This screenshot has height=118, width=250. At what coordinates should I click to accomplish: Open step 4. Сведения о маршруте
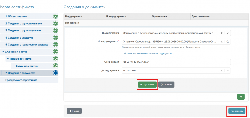[29, 38]
